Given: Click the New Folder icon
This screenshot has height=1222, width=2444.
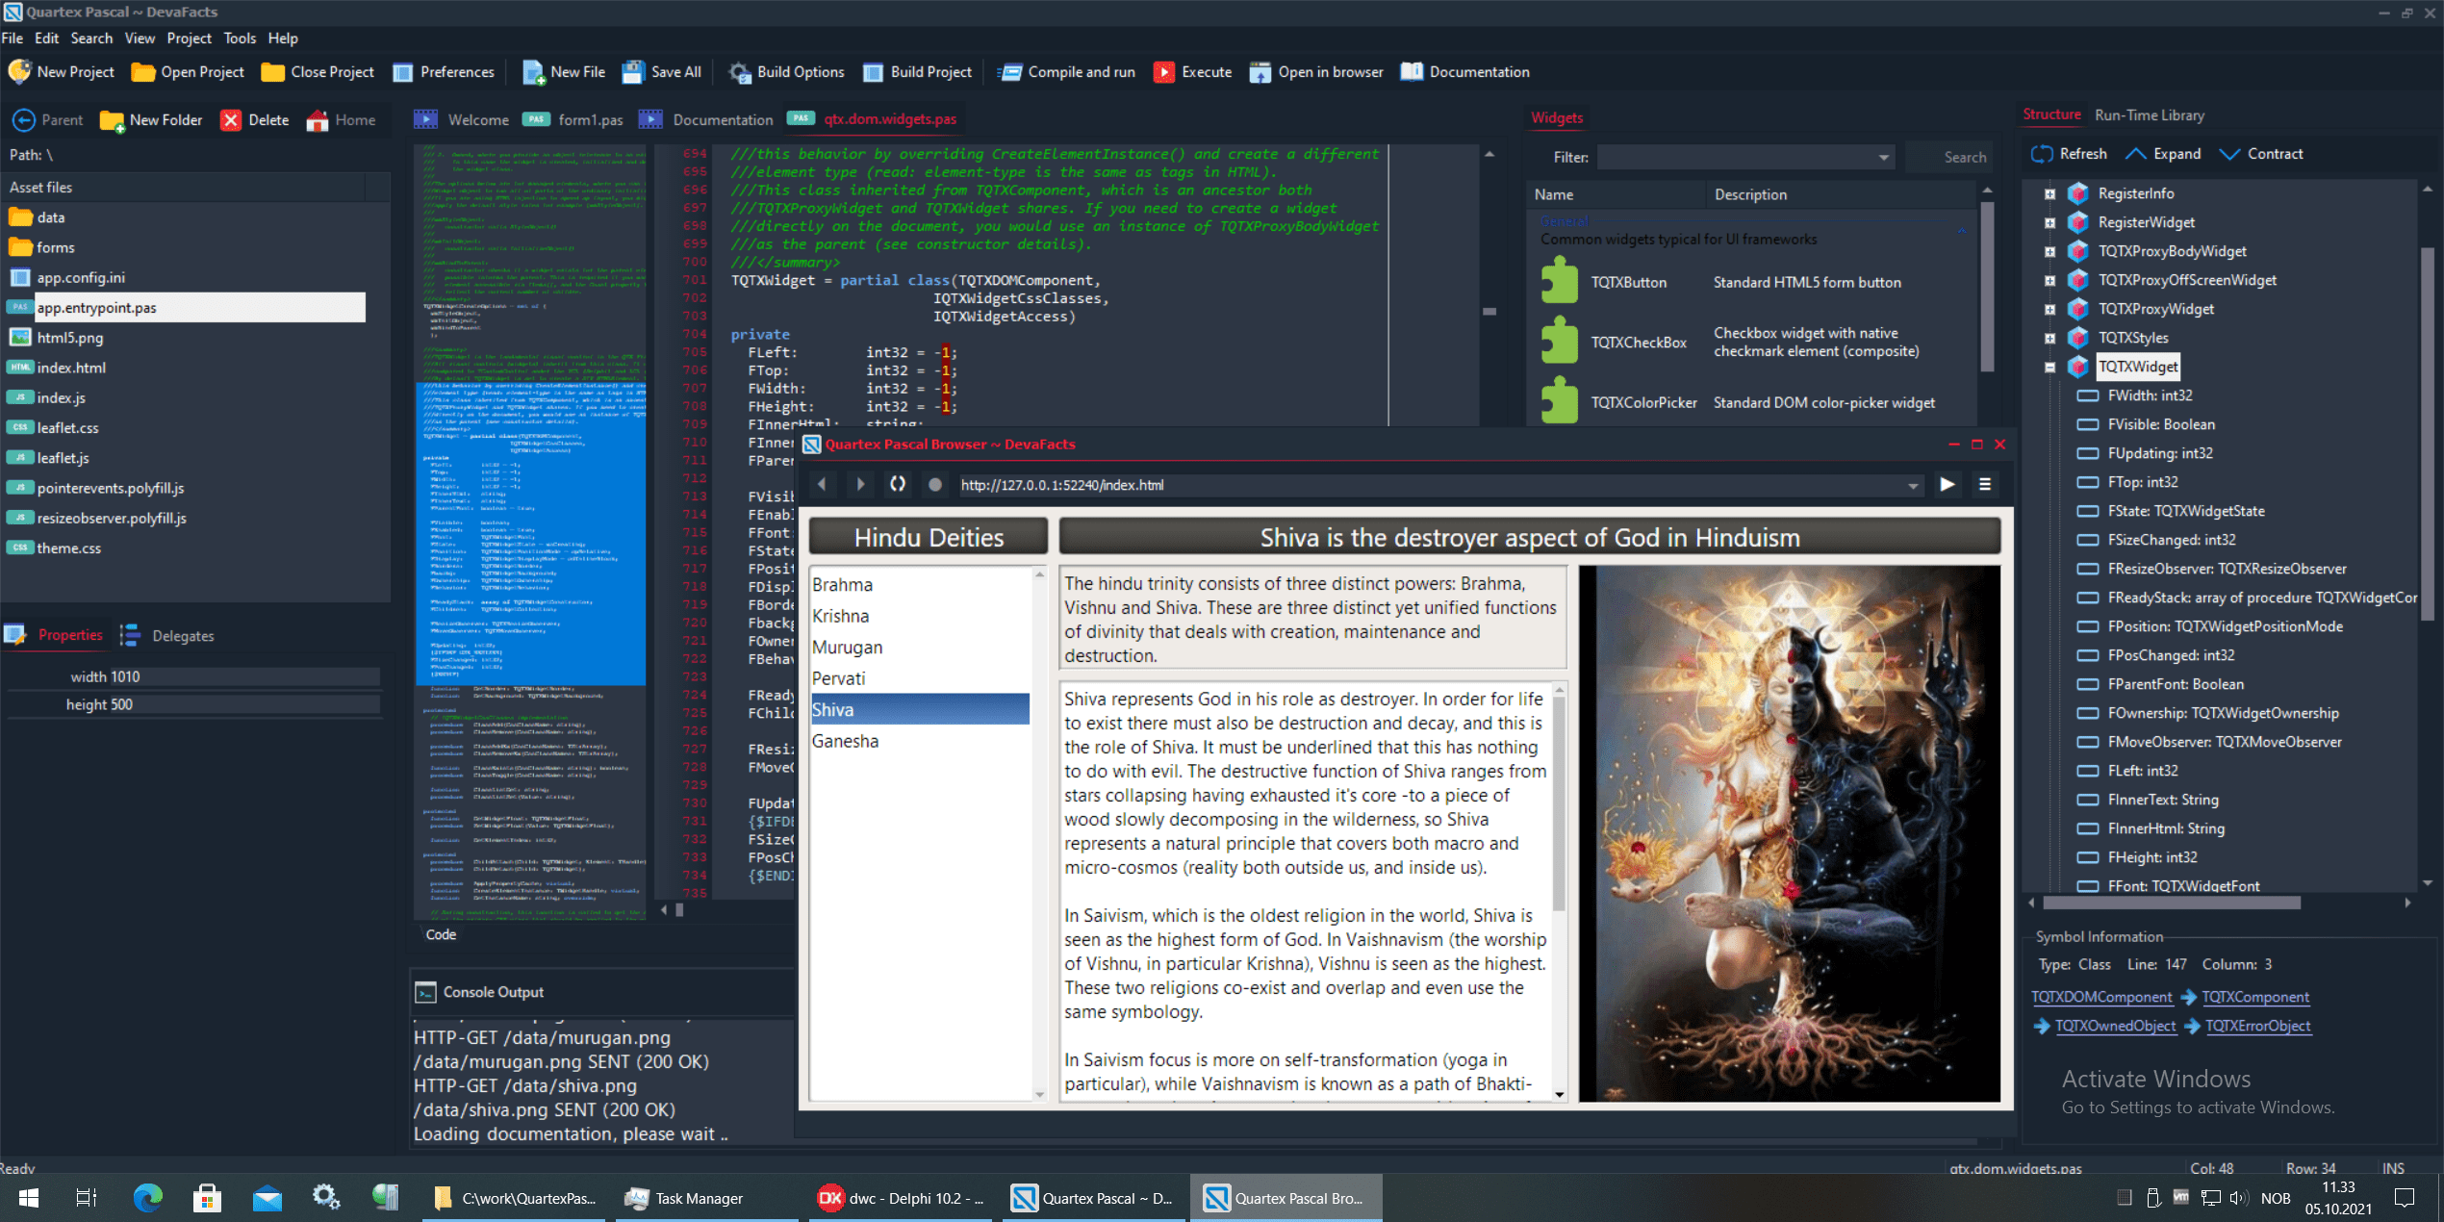Looking at the screenshot, I should pos(112,120).
